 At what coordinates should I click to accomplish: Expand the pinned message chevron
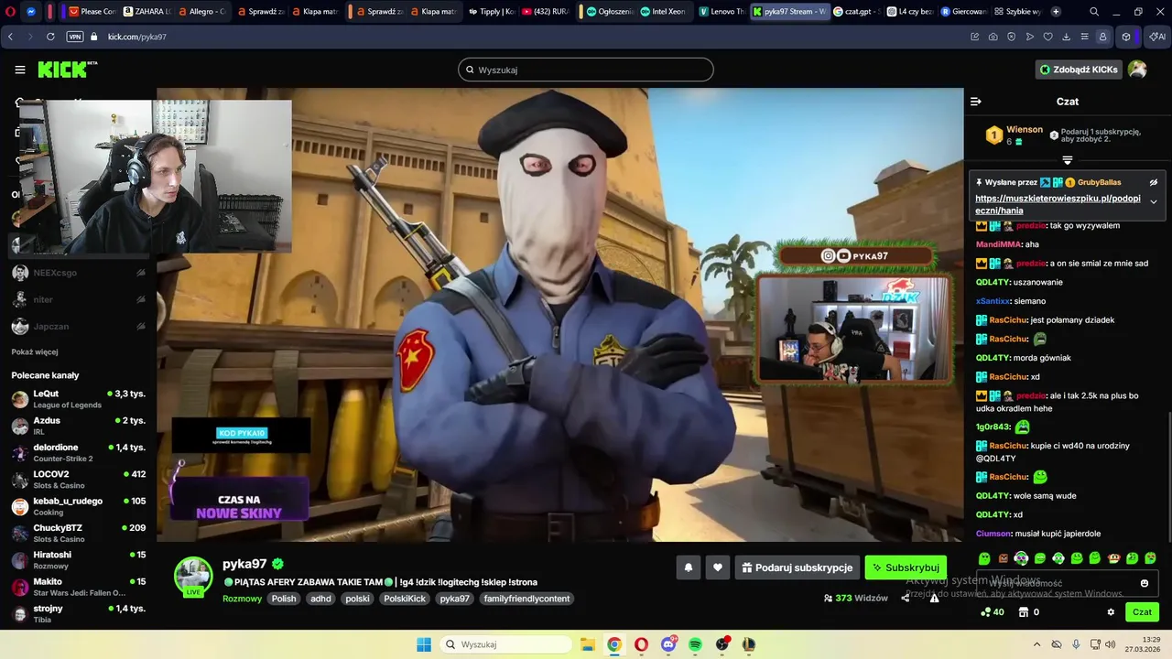point(1154,202)
